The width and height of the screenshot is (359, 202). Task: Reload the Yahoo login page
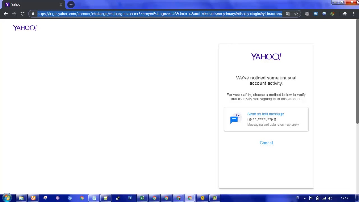tap(22, 14)
